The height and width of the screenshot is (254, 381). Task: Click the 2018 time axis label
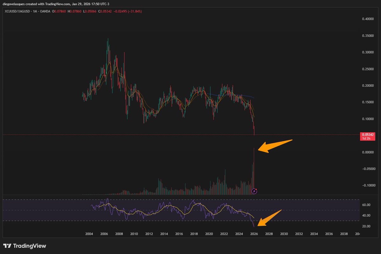click(x=194, y=234)
